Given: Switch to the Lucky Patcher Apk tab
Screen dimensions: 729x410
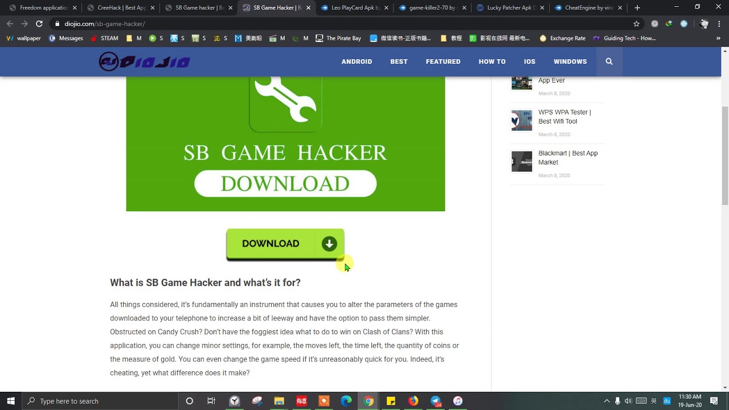Looking at the screenshot, I should point(510,8).
